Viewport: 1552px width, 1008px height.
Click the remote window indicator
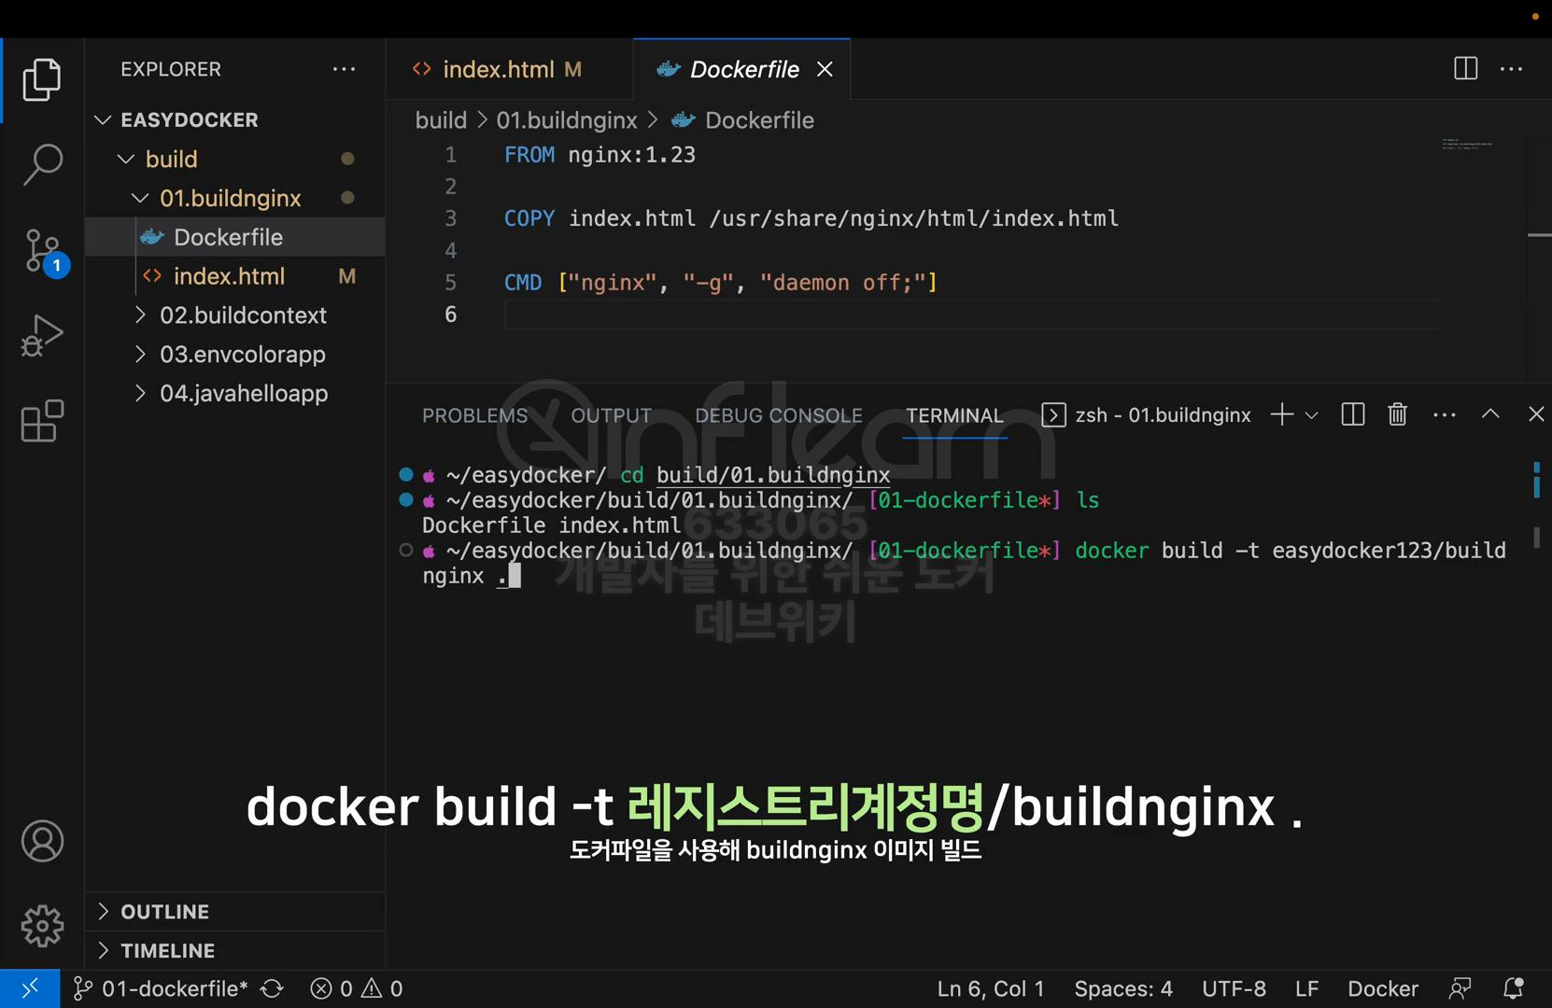click(30, 988)
